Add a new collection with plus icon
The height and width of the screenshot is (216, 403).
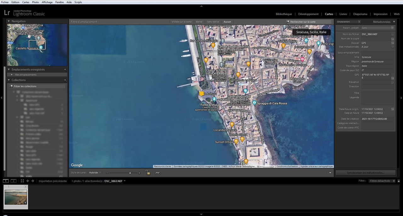(x=65, y=80)
